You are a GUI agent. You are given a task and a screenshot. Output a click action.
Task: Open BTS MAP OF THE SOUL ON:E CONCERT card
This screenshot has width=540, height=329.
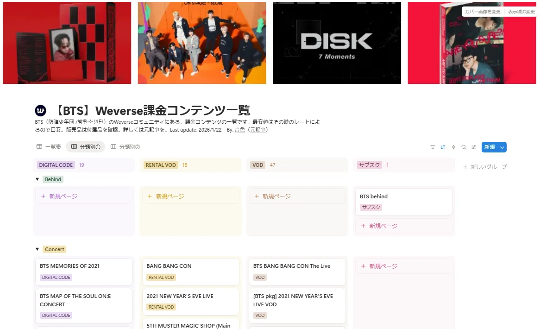84,305
